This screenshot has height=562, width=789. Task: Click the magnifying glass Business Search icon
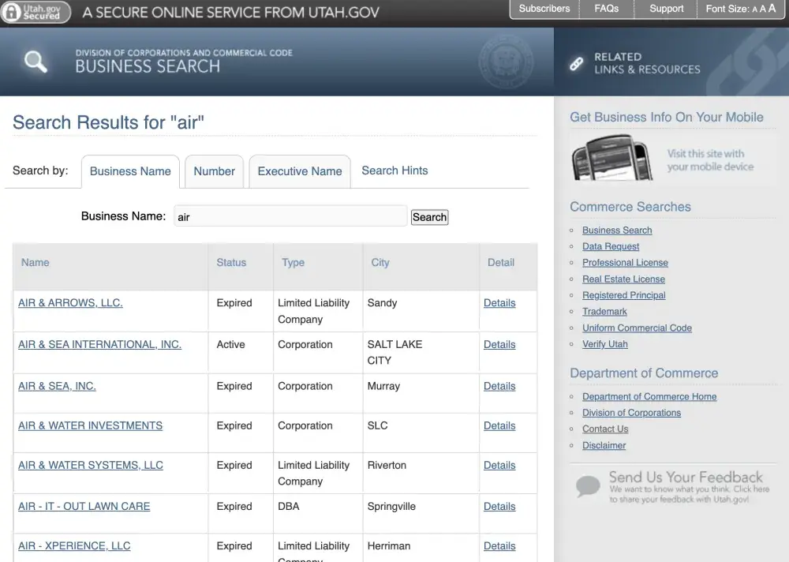click(36, 62)
